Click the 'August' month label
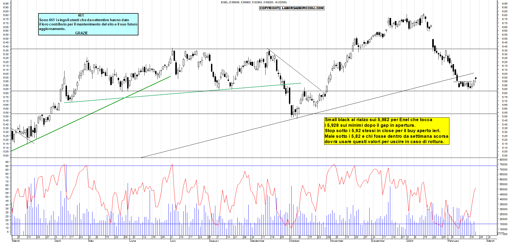This screenshot has height=242, width=508. coord(214,241)
